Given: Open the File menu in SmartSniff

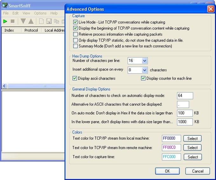Looking at the screenshot, I should (x=6, y=13).
